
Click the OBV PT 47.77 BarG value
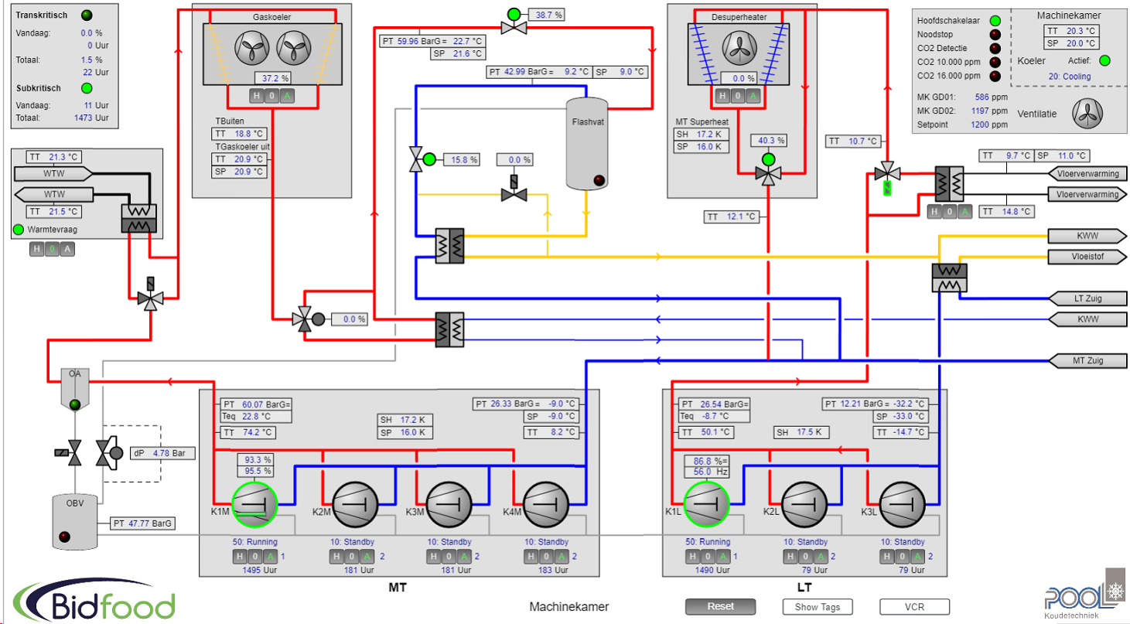tap(142, 523)
